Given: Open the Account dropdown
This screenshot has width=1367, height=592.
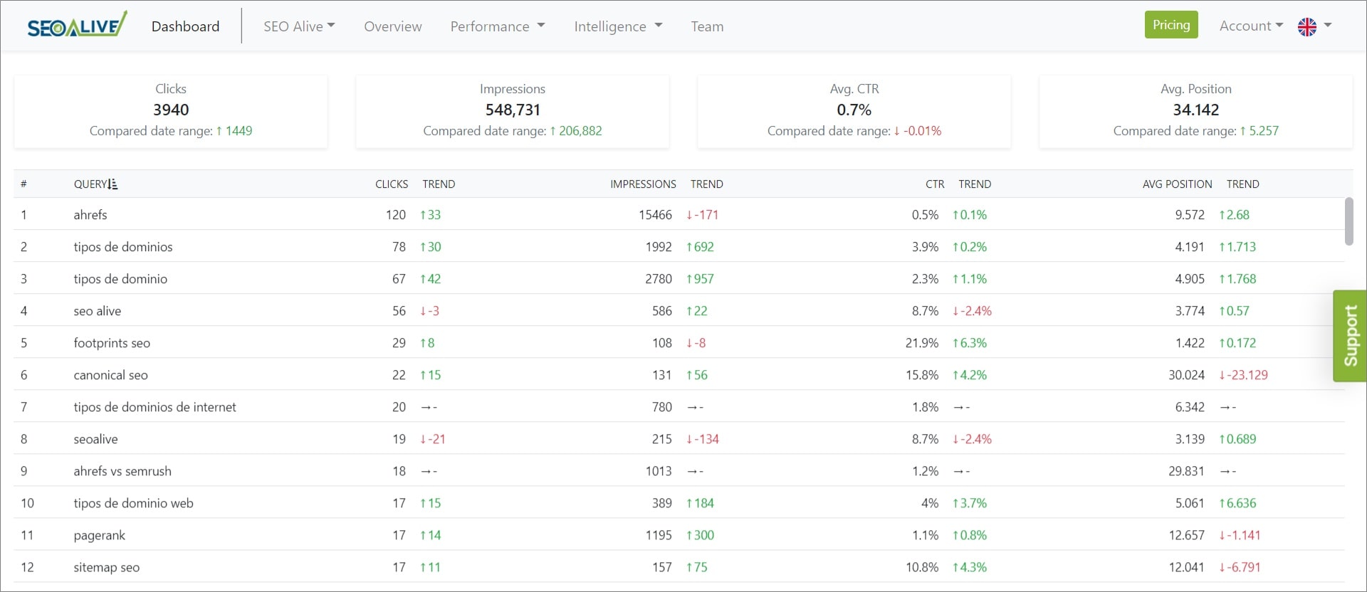Looking at the screenshot, I should (x=1251, y=26).
